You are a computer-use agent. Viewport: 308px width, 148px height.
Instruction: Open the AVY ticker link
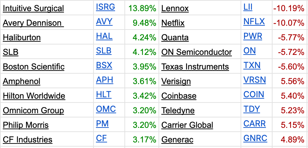(x=104, y=22)
